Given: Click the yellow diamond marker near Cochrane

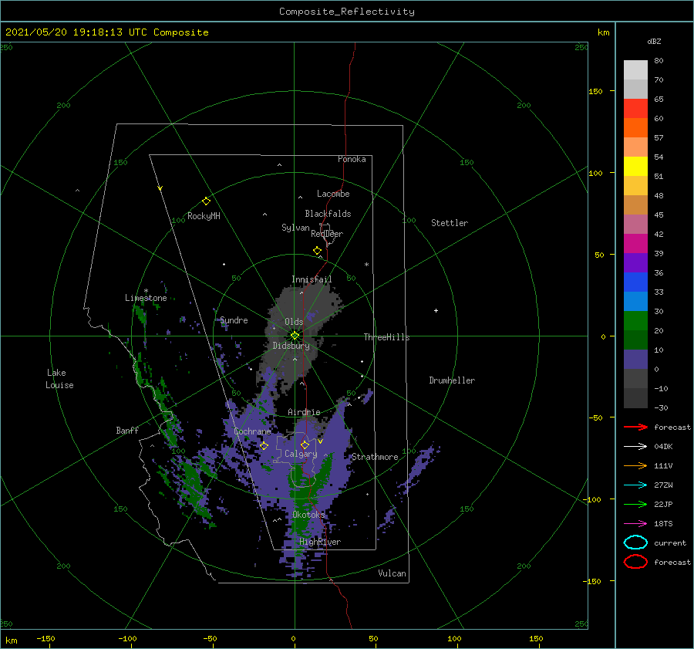Looking at the screenshot, I should pos(264,446).
